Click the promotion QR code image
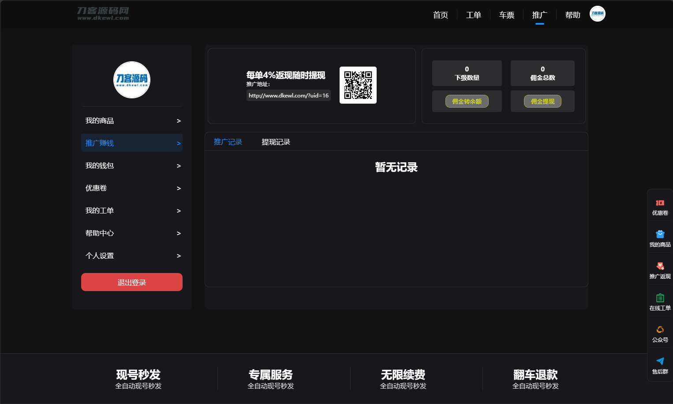673x404 pixels. click(x=358, y=85)
